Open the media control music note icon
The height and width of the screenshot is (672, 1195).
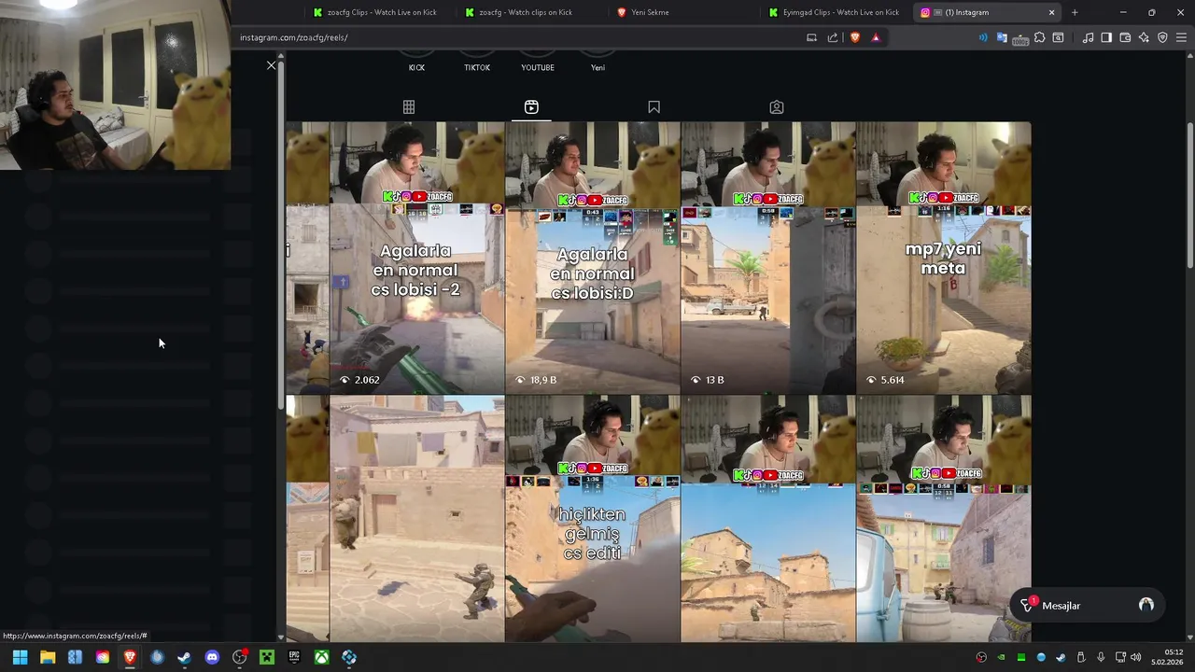(x=1088, y=37)
